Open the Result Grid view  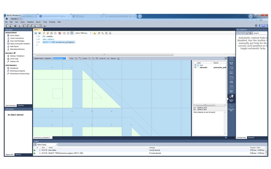click(231, 61)
